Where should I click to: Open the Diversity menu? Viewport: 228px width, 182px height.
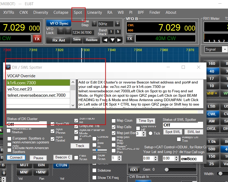tap(41, 12)
